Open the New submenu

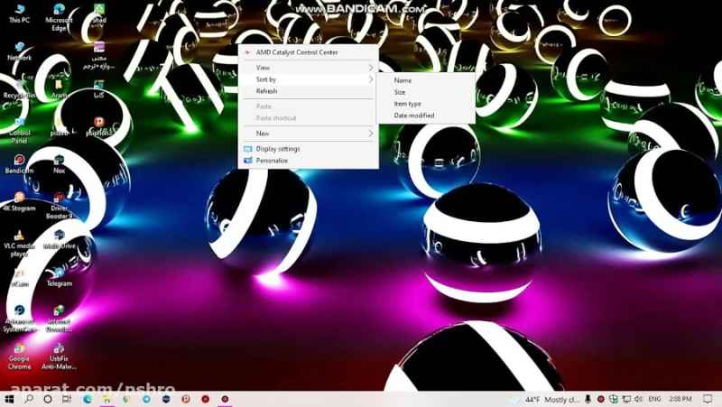[x=308, y=134]
